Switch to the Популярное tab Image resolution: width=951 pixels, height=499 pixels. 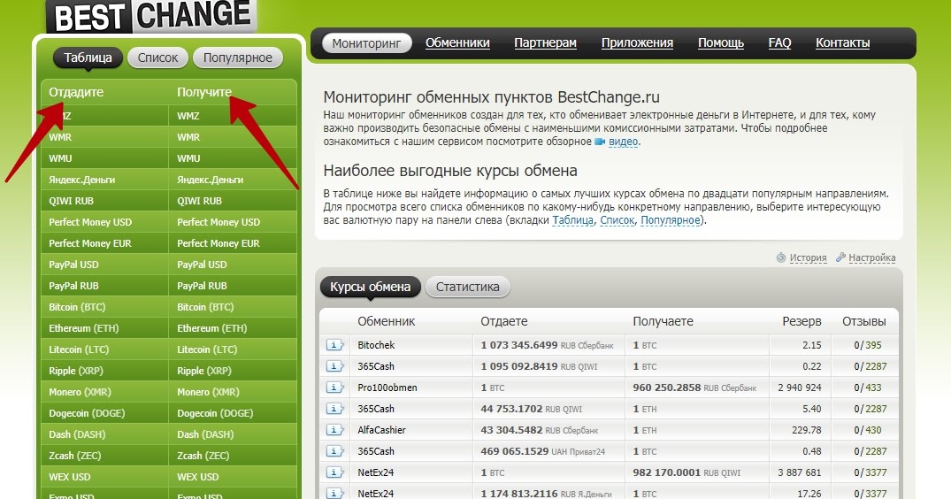(x=238, y=58)
